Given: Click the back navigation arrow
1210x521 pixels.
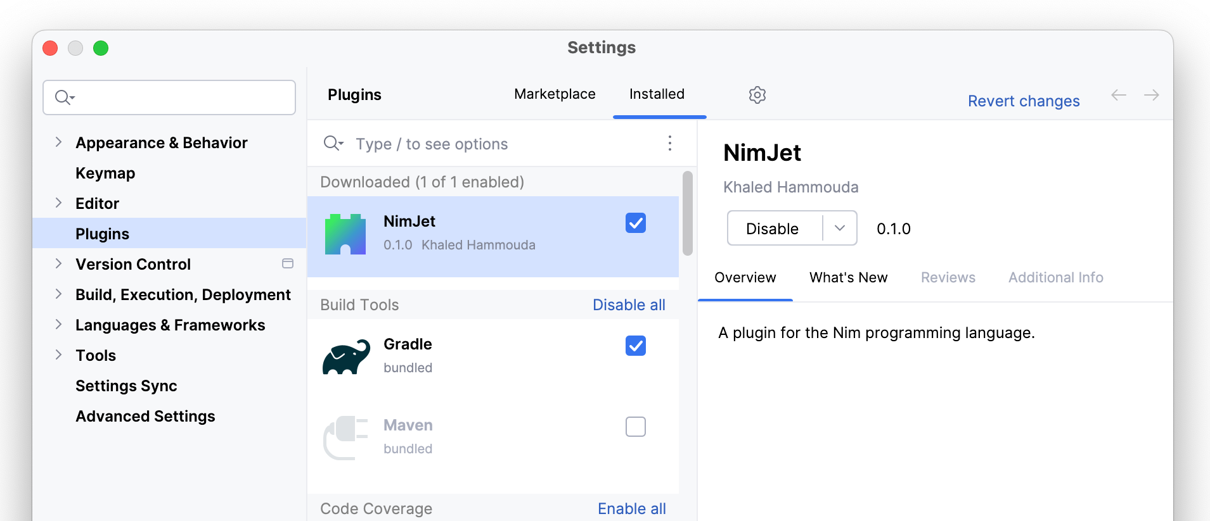Looking at the screenshot, I should pos(1119,95).
